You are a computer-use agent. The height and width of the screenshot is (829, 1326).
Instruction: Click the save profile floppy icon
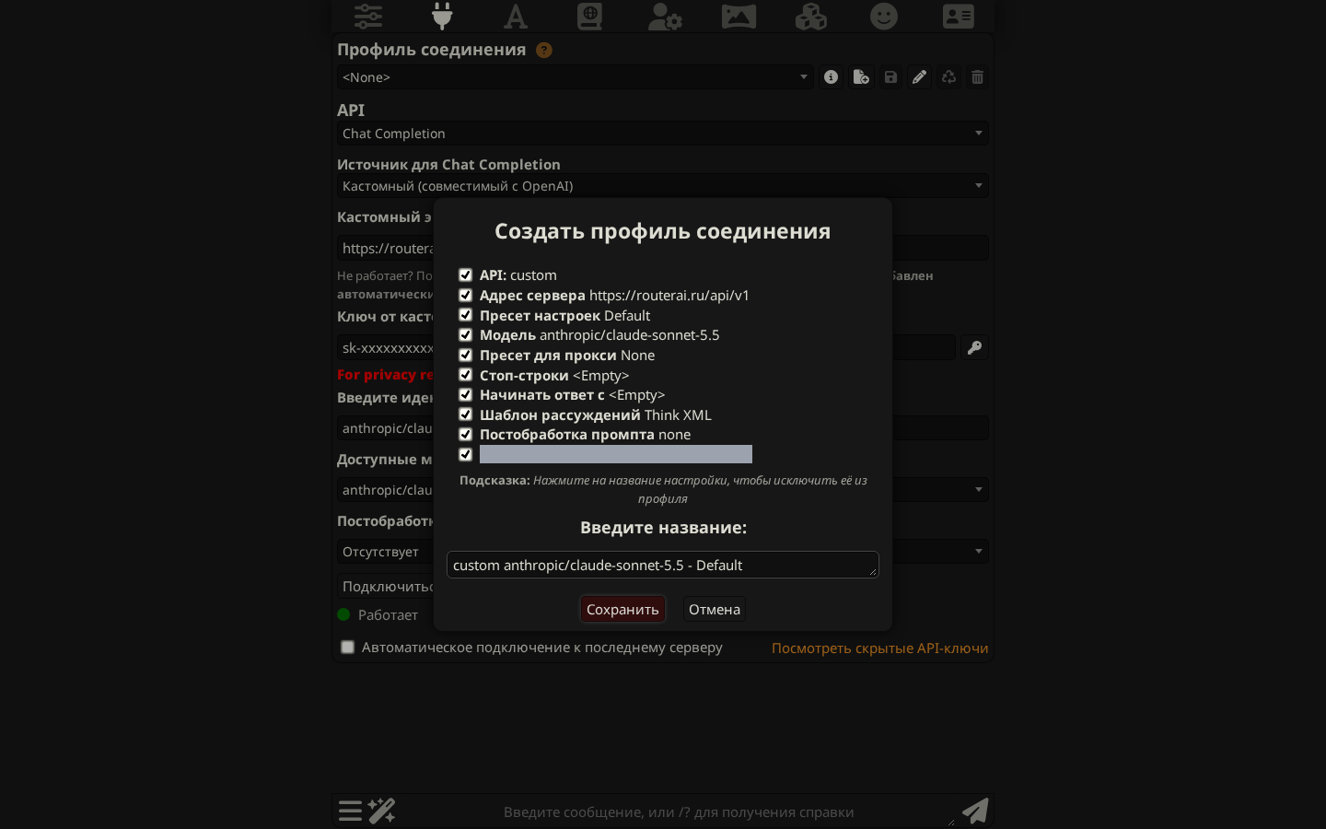(890, 77)
